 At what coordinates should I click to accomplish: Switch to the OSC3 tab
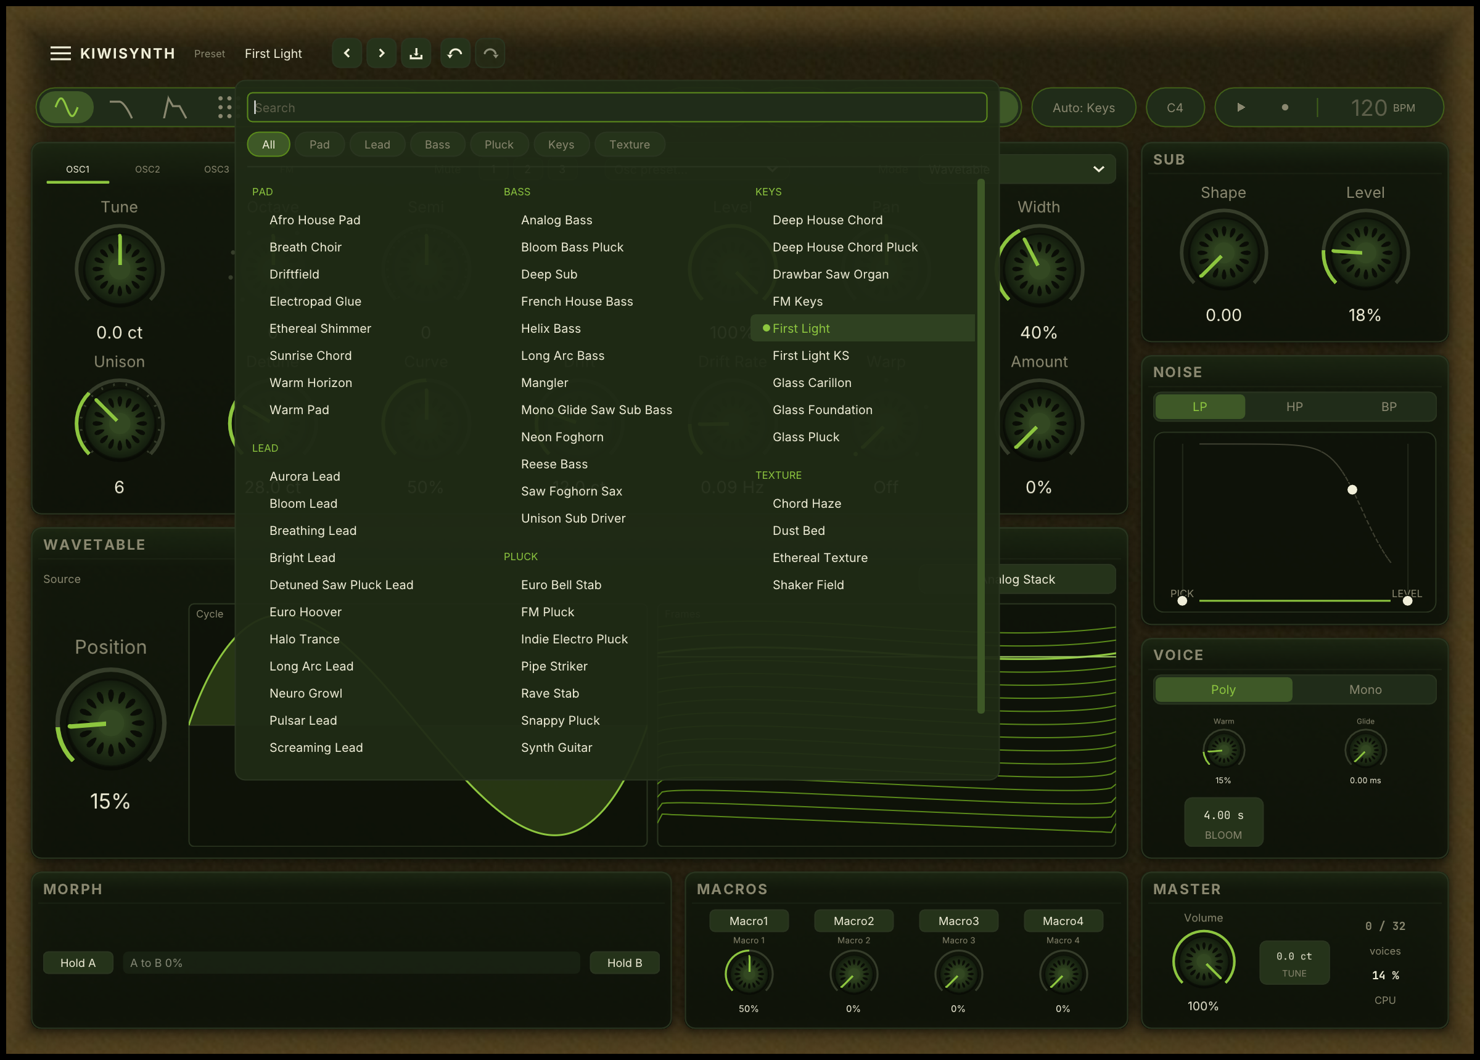point(216,169)
